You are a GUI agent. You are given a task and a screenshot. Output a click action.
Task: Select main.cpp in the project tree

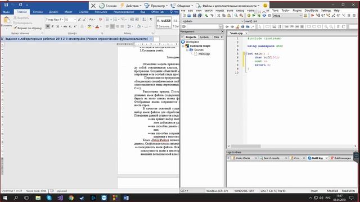pos(204,54)
